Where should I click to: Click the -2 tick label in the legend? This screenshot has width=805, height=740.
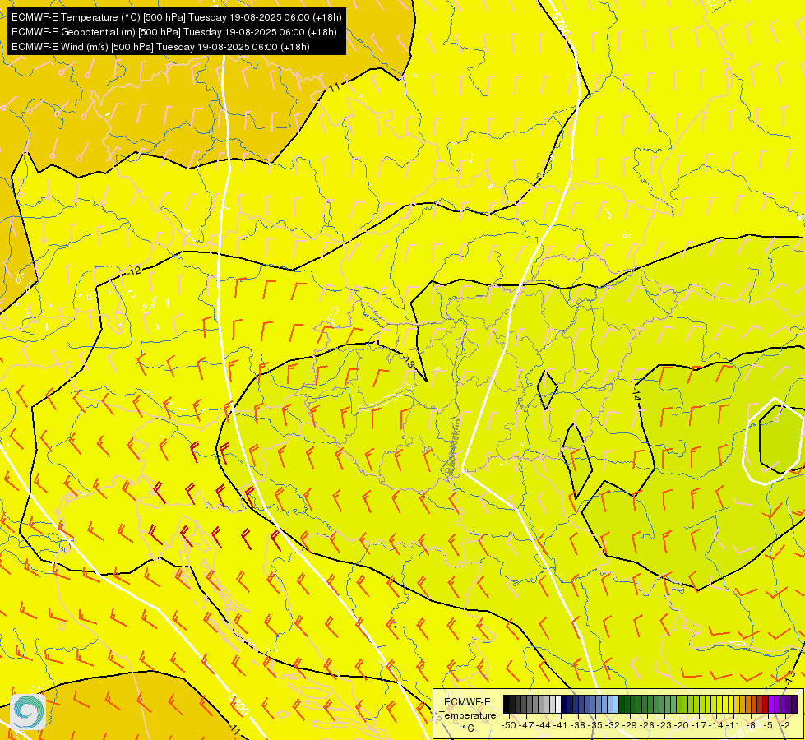coord(785,726)
